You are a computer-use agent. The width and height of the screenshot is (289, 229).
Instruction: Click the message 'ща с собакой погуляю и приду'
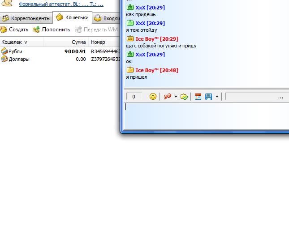(161, 46)
